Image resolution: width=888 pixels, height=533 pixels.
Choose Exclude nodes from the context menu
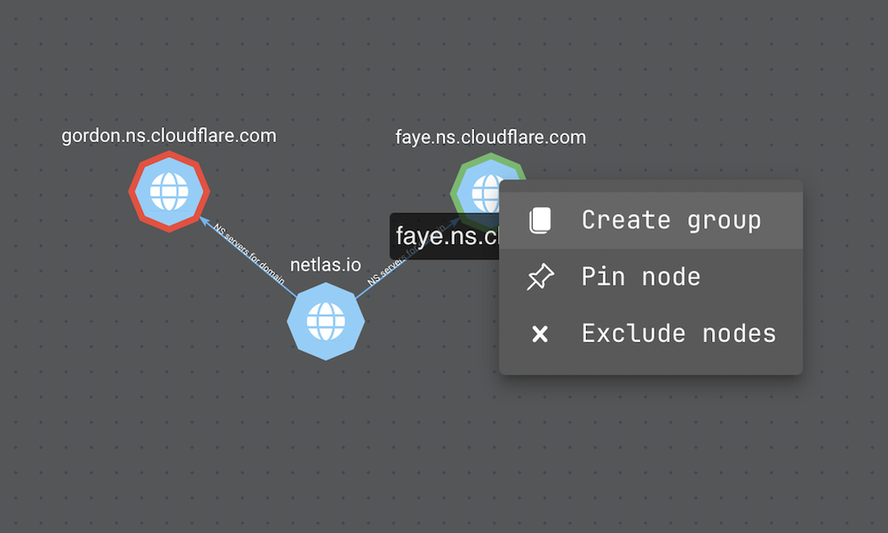coord(679,333)
